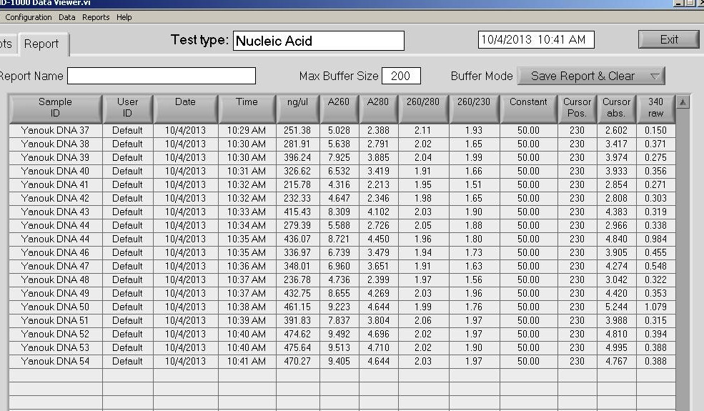Click the date and time display field
Viewport: 704px width, 411px height.
[x=535, y=40]
